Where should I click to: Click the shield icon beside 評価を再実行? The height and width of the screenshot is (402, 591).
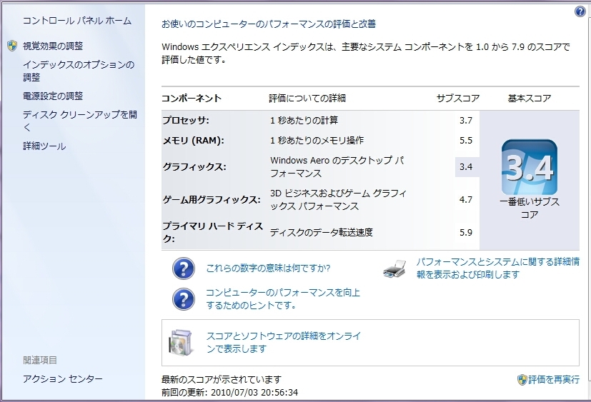click(522, 380)
